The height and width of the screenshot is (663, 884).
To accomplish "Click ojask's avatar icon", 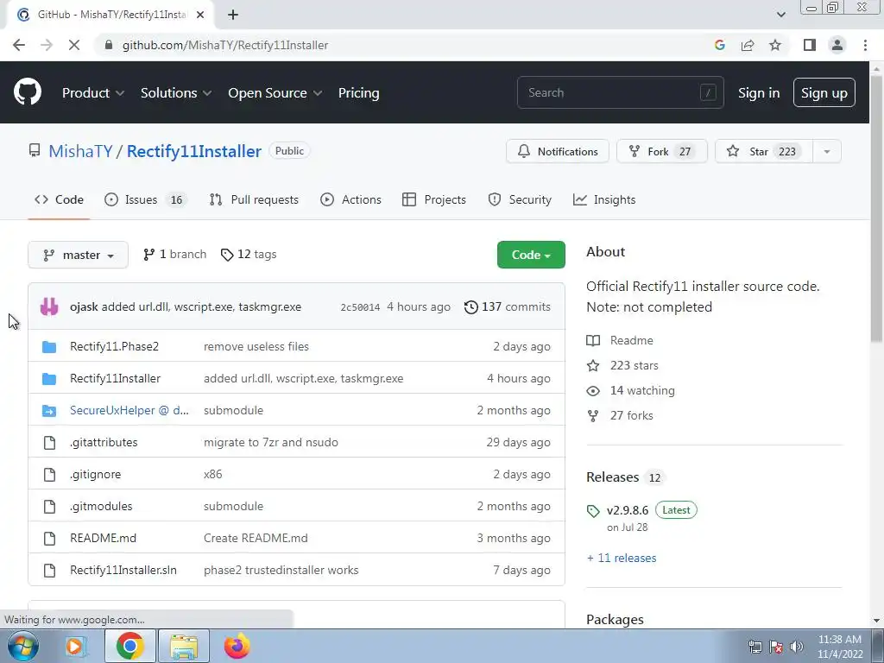I will coord(49,306).
